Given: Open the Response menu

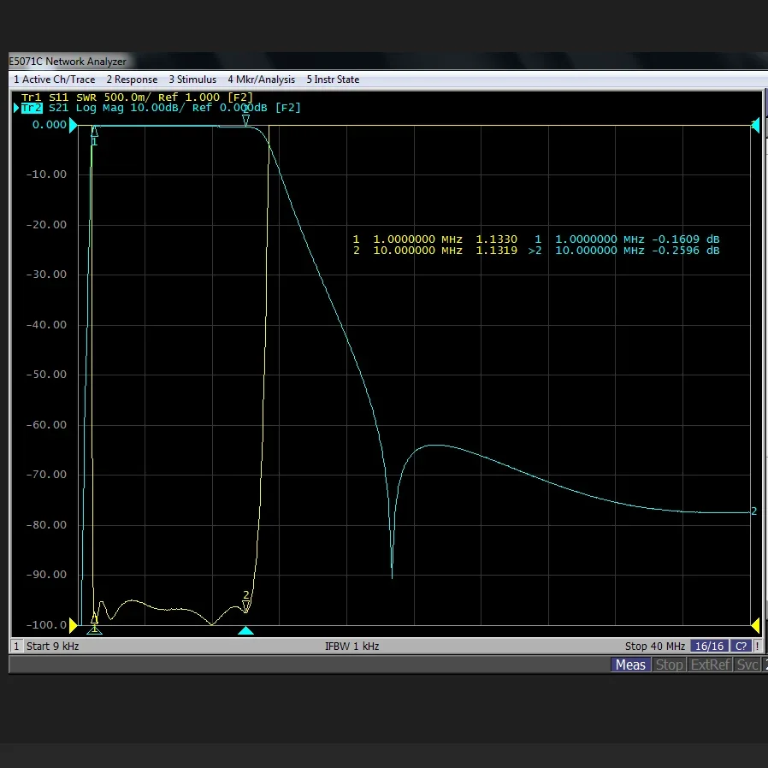Looking at the screenshot, I should [x=132, y=80].
